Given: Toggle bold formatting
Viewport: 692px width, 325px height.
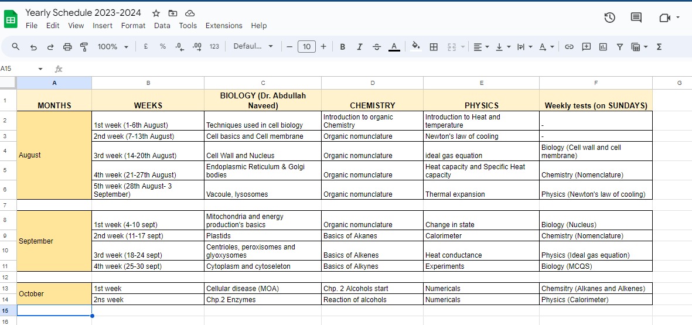Looking at the screenshot, I should [x=342, y=47].
